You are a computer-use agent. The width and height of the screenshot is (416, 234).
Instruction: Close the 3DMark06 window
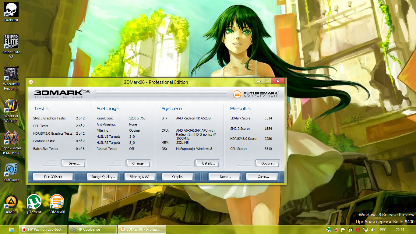[x=278, y=81]
